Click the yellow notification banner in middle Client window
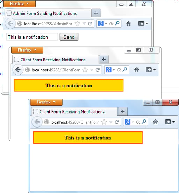The height and width of the screenshot is (193, 179). pyautogui.click(x=69, y=85)
